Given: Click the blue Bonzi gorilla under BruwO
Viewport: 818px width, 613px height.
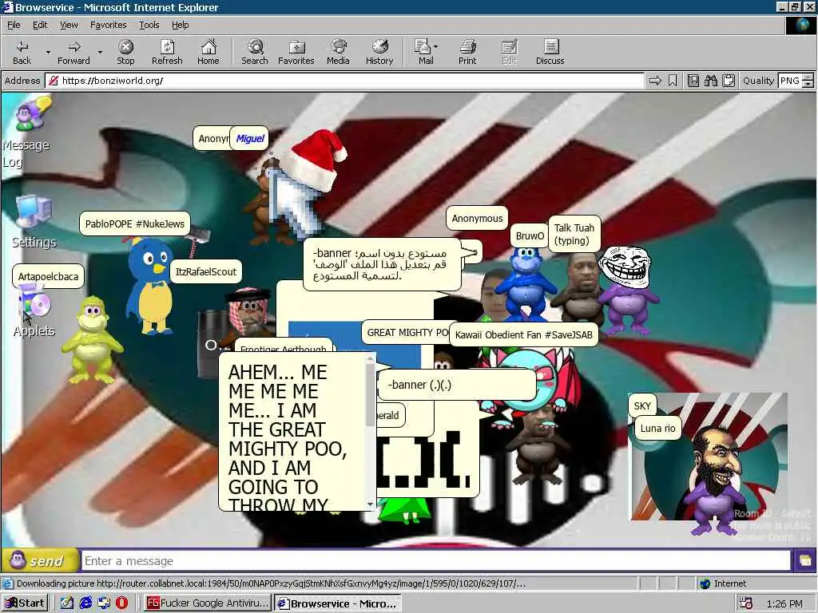Looking at the screenshot, I should point(526,284).
